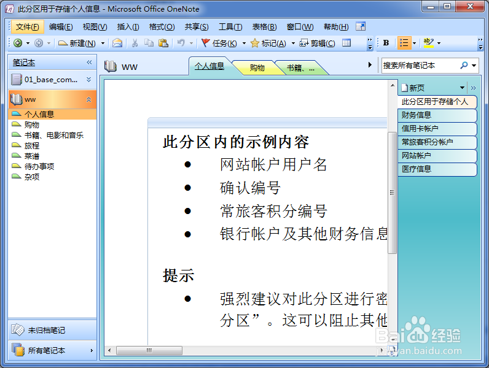
Task: Open the 文件(F) menu
Action: (28, 27)
